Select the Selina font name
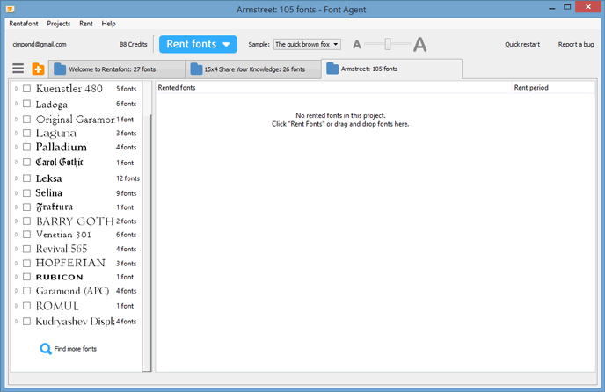Image resolution: width=605 pixels, height=392 pixels. click(48, 192)
